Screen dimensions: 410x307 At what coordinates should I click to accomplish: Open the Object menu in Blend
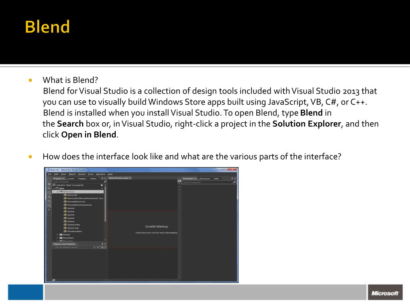tap(72, 174)
